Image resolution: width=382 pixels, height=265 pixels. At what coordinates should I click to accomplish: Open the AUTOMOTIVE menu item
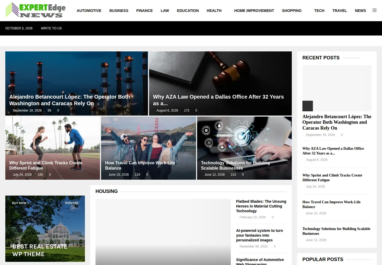point(89,11)
